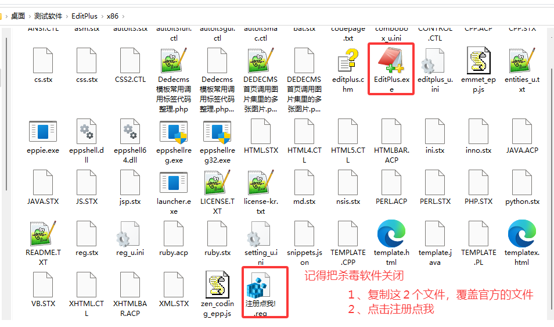
Task: Select the eppshell64.dll file icon
Action: click(130, 131)
